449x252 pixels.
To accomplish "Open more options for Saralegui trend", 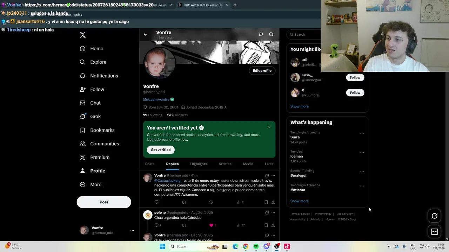I will point(362,171).
